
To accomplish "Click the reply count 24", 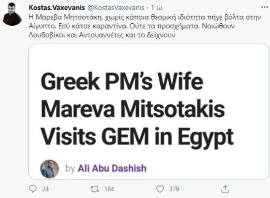I will coord(45,189).
